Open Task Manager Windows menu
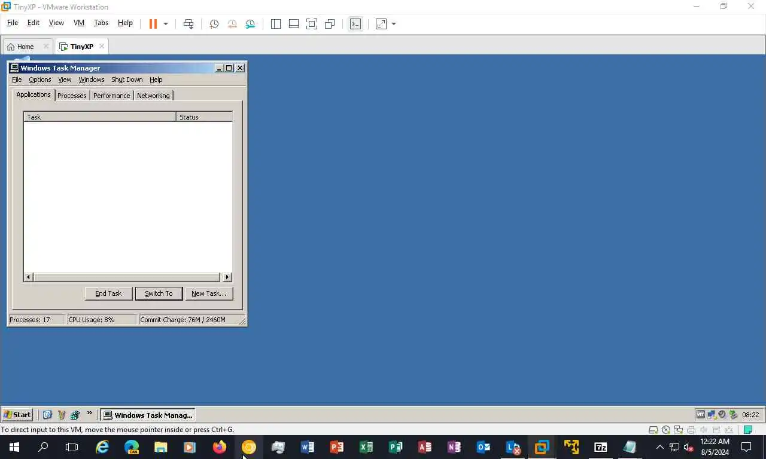766x459 pixels. (92, 79)
